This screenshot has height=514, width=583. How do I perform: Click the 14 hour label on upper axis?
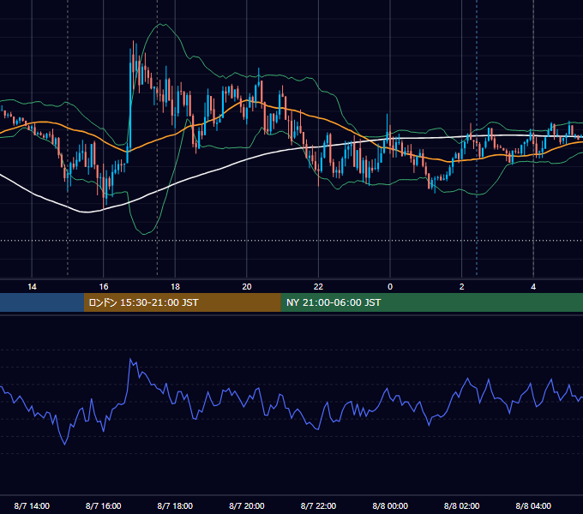[x=32, y=287]
